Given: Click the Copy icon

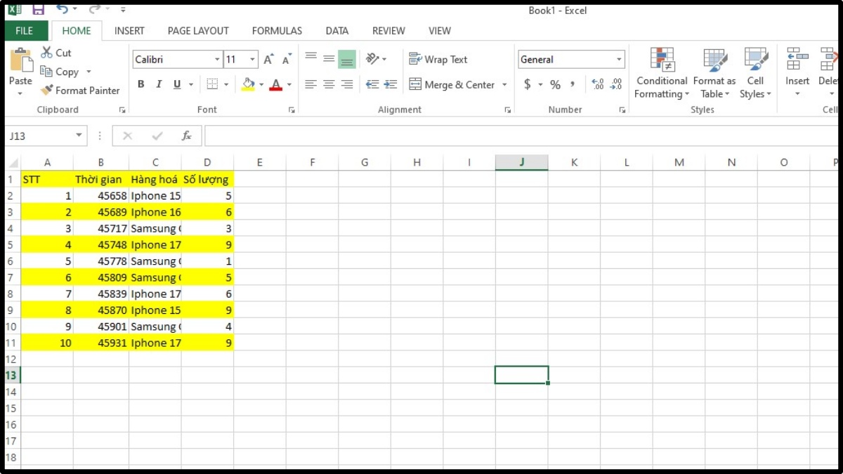Looking at the screenshot, I should [46, 72].
